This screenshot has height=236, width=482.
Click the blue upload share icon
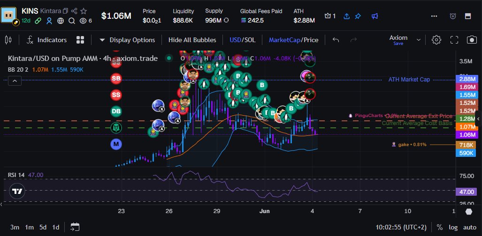coord(346,16)
